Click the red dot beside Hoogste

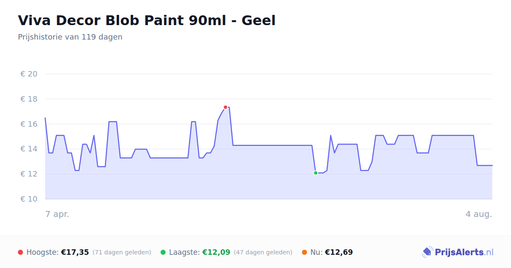pos(20,252)
